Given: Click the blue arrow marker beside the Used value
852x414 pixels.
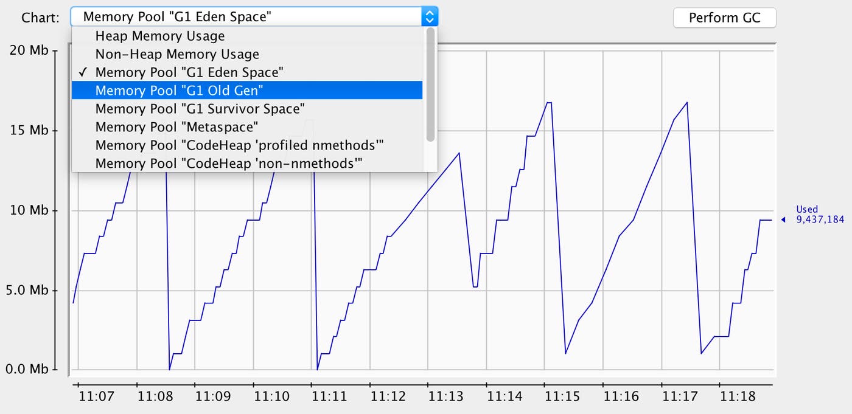Looking at the screenshot, I should pos(784,219).
